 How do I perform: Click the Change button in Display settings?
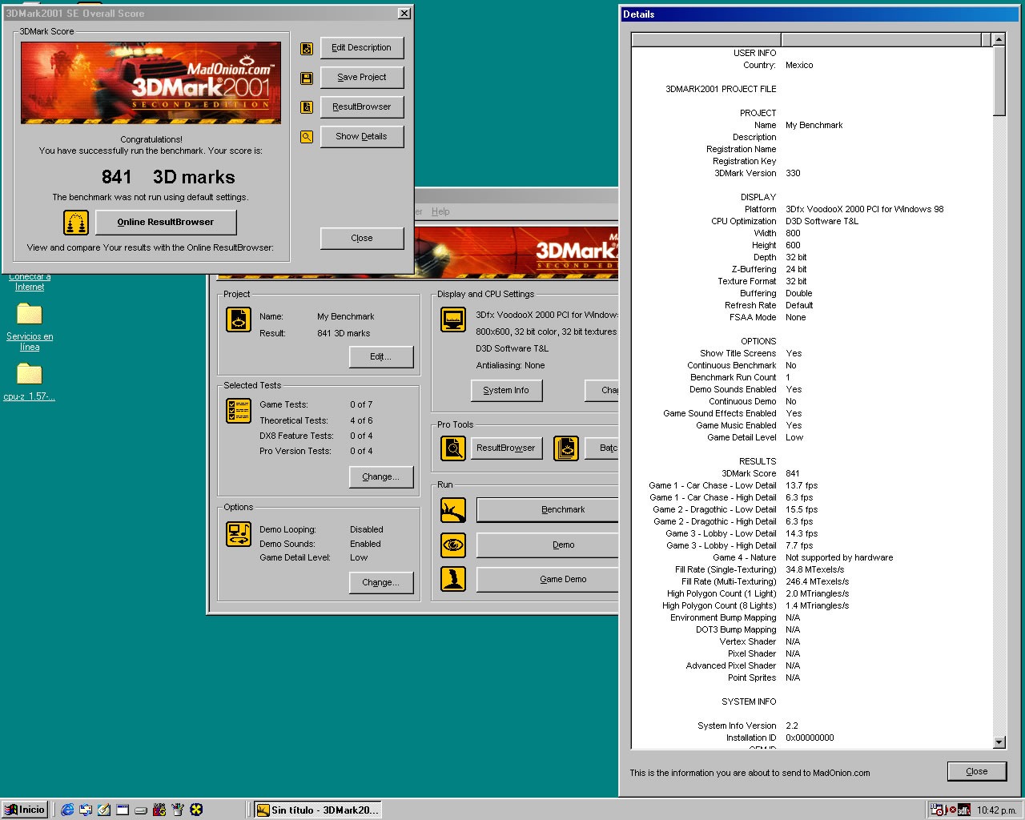pyautogui.click(x=601, y=391)
